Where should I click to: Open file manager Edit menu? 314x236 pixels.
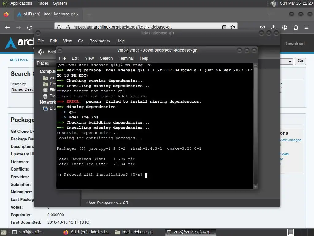(53, 41)
